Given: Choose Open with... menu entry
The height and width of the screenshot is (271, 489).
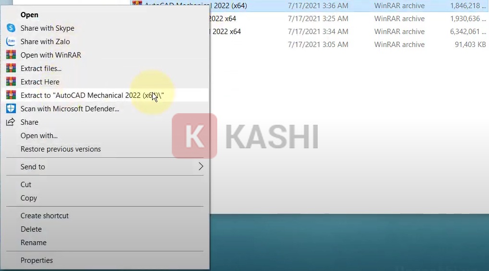Looking at the screenshot, I should (39, 136).
